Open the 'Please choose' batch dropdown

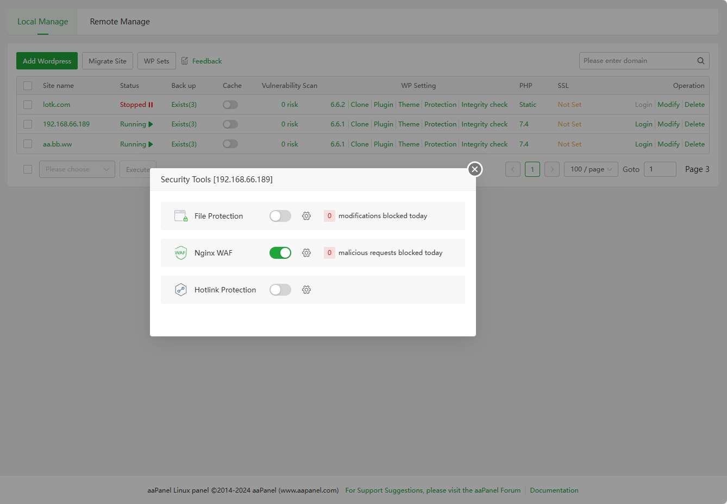tap(77, 169)
